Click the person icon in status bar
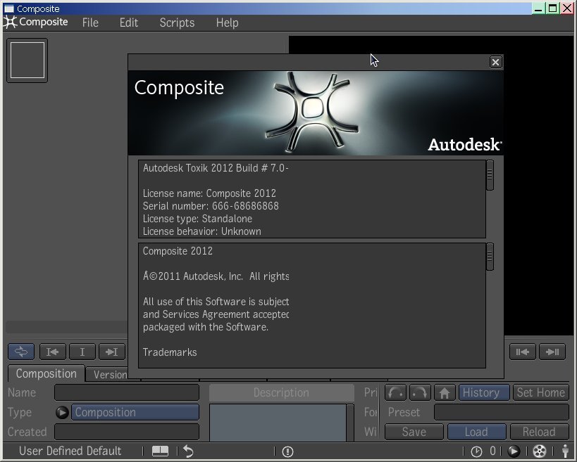Image resolution: width=577 pixels, height=462 pixels. 566,451
